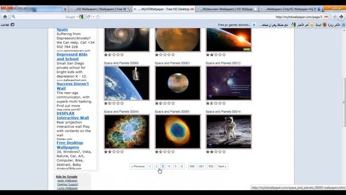
Task: Go to pagination page 5
Action: tap(176, 166)
